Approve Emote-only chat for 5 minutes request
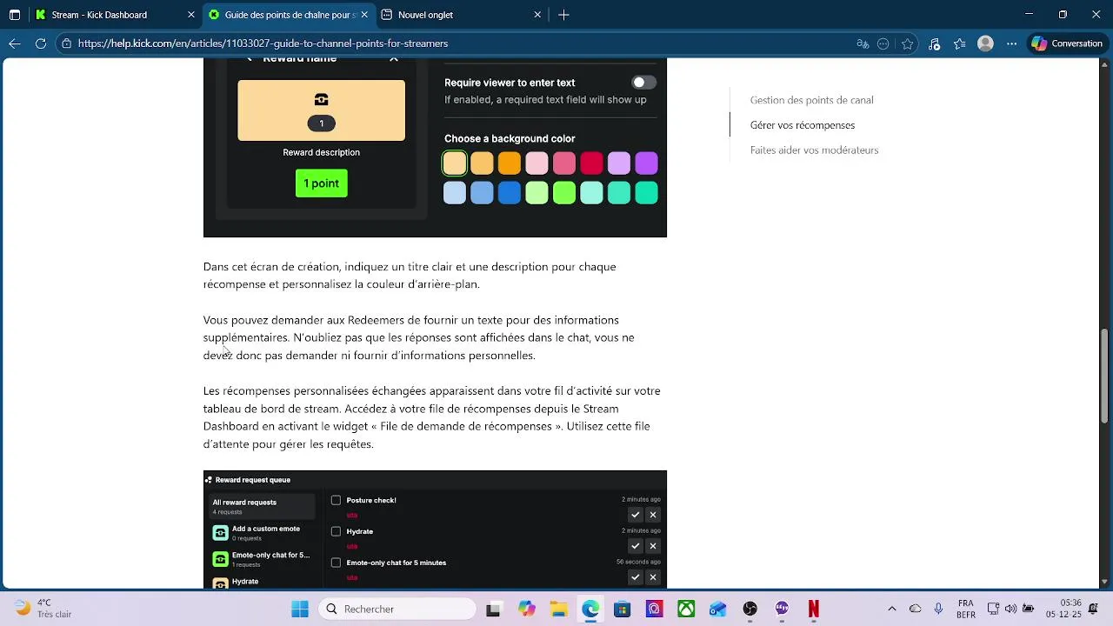This screenshot has height=626, width=1113. (x=635, y=577)
